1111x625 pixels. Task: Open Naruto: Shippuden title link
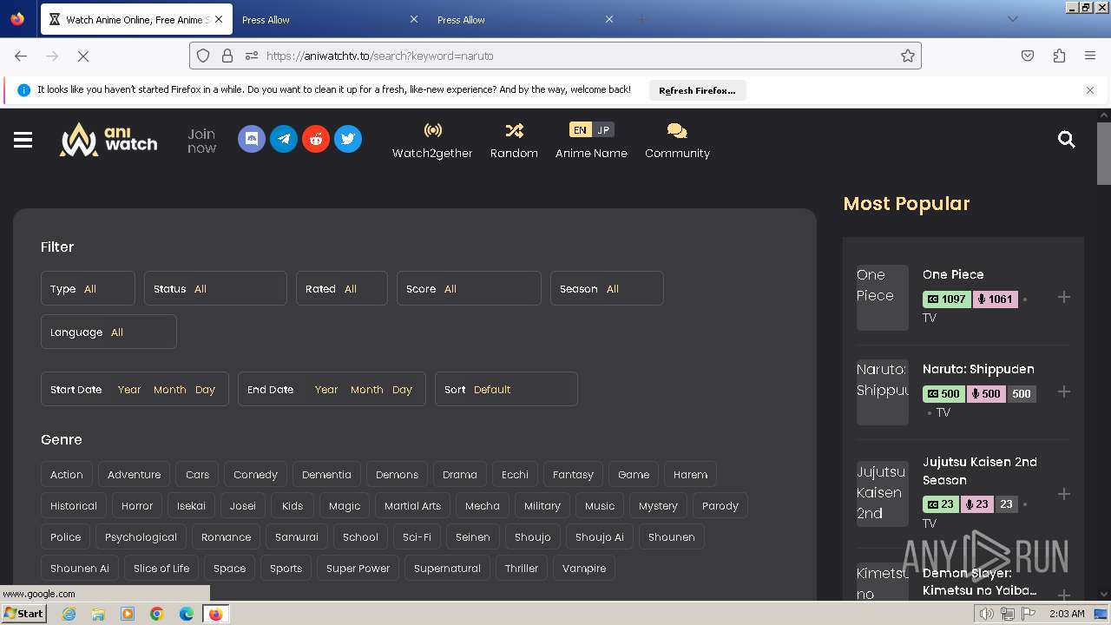click(978, 369)
